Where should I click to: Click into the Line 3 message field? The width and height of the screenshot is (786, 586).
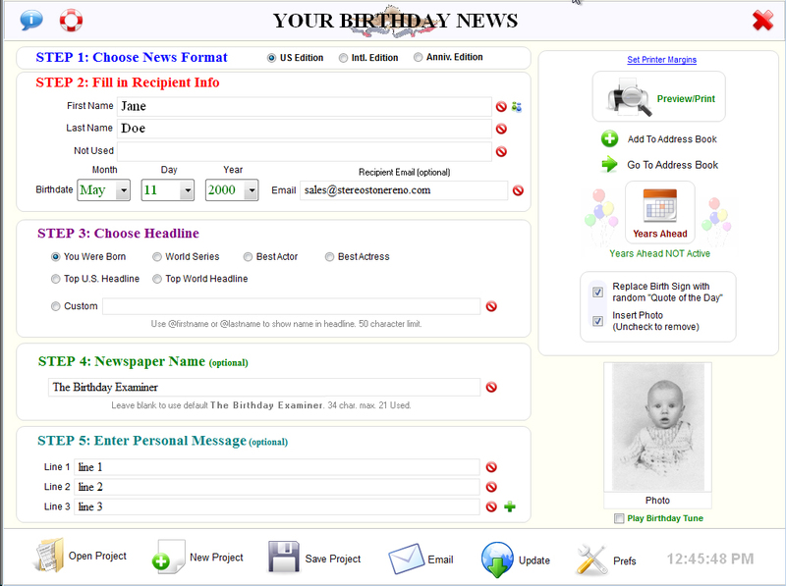point(277,506)
